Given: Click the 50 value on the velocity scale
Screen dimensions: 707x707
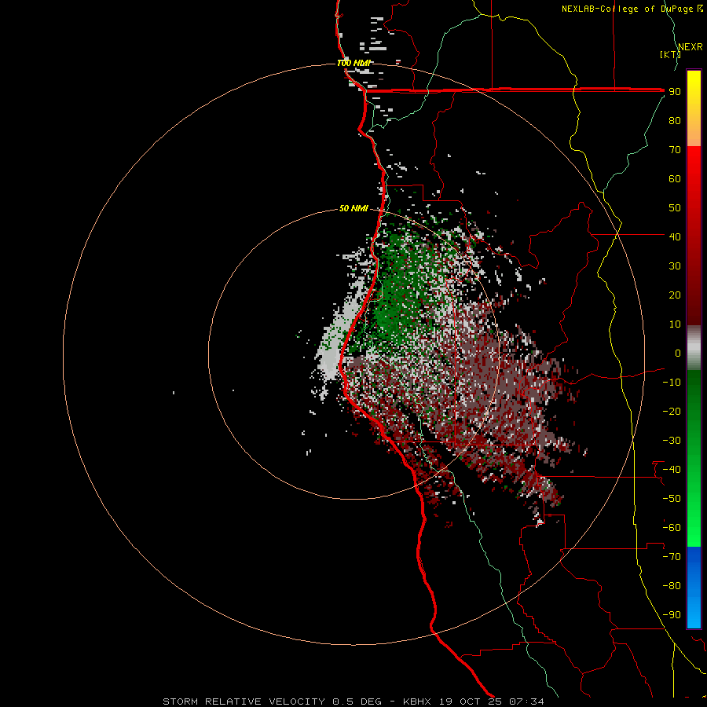Looking at the screenshot, I should [x=675, y=208].
